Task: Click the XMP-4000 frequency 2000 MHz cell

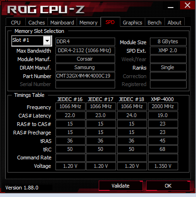Action: coord(163,107)
